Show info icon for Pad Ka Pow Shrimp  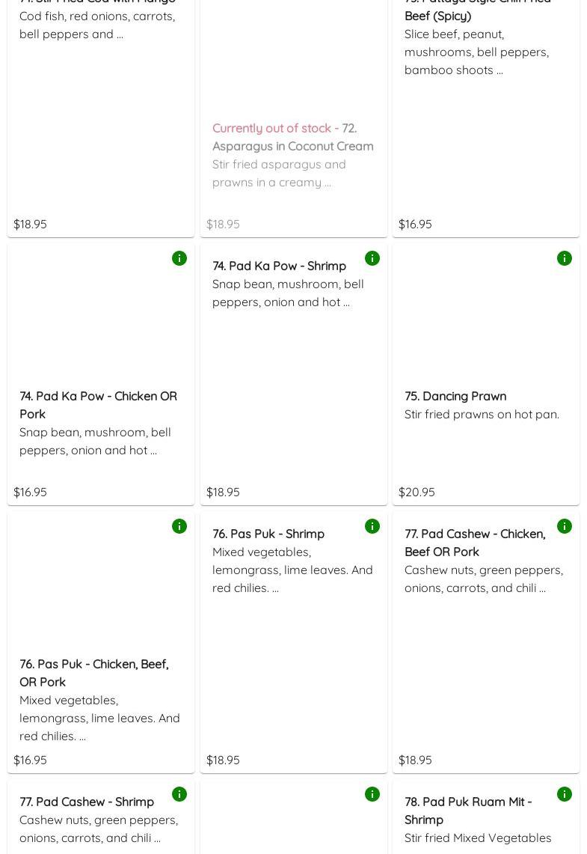click(372, 258)
